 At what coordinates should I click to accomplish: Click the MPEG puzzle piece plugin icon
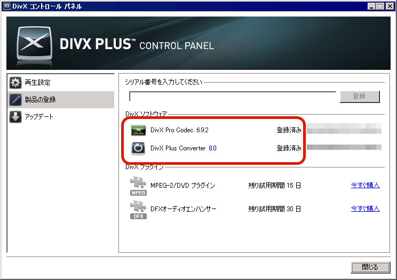tap(138, 186)
